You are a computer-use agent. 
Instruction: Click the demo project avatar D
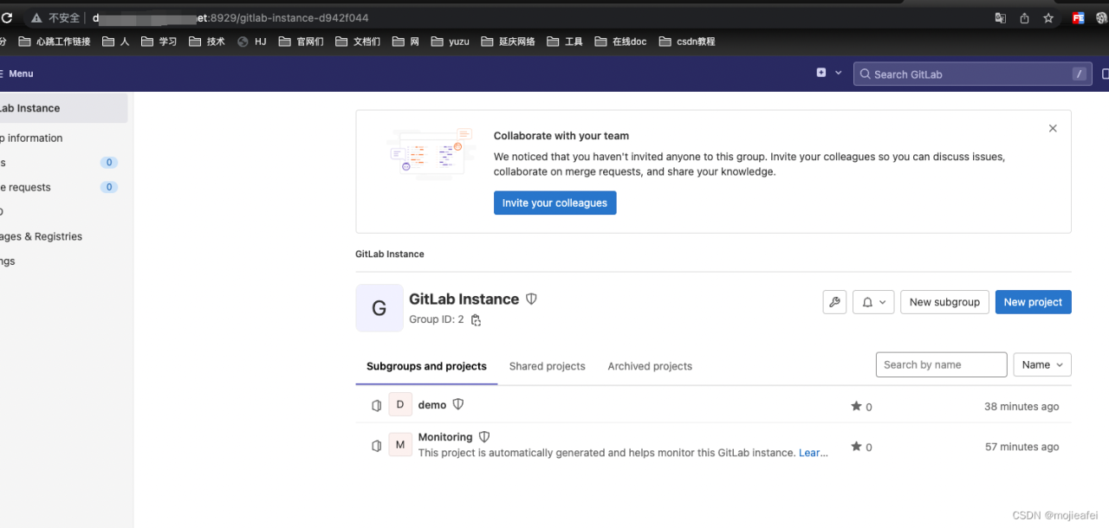(400, 405)
